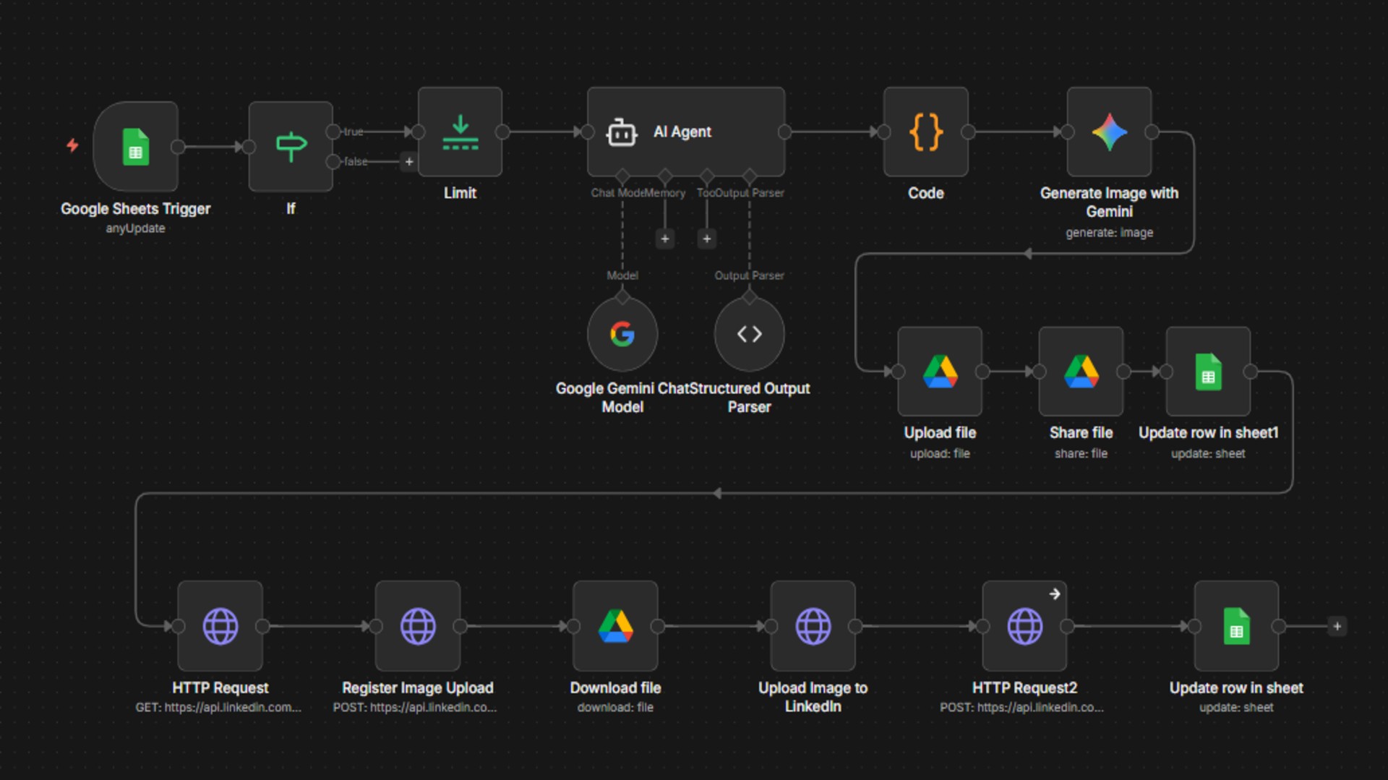Open Generate Image with Gemini node
Image resolution: width=1388 pixels, height=780 pixels.
[1109, 132]
